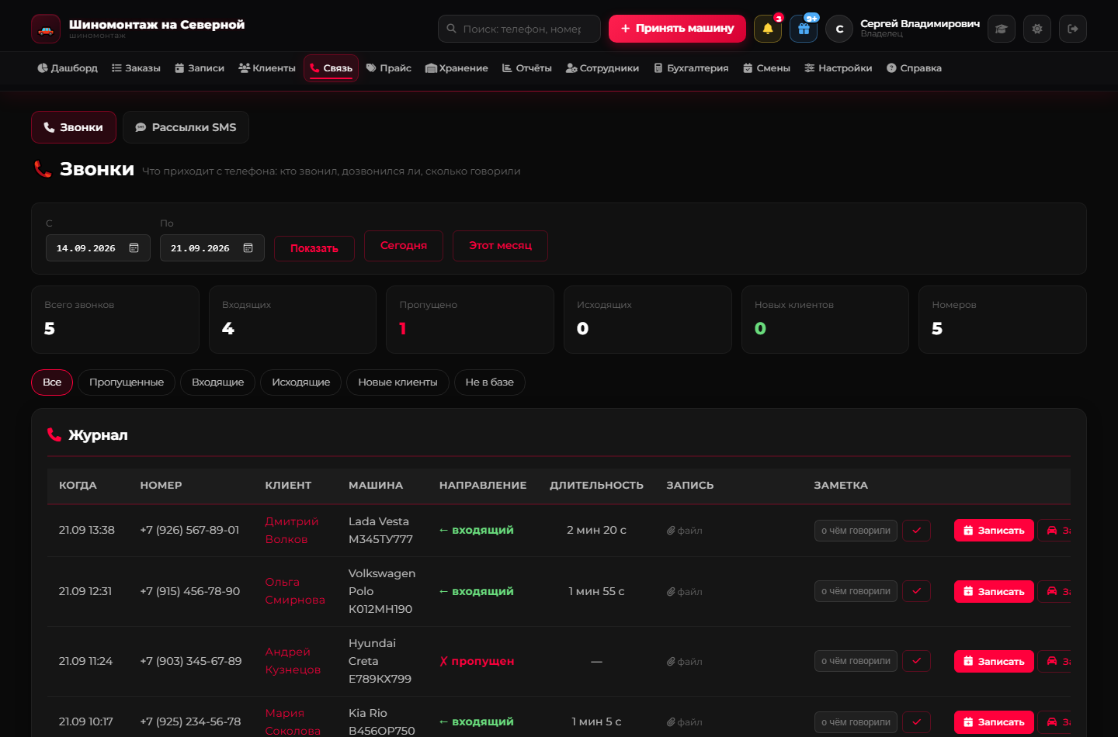Click note field in 21.09 11:24 row
Viewport: 1118px width, 737px height.
[x=856, y=661]
